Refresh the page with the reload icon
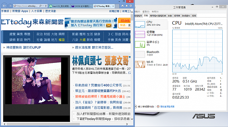Image resolution: width=228 pixels, height=127 pixels. click(46, 6)
